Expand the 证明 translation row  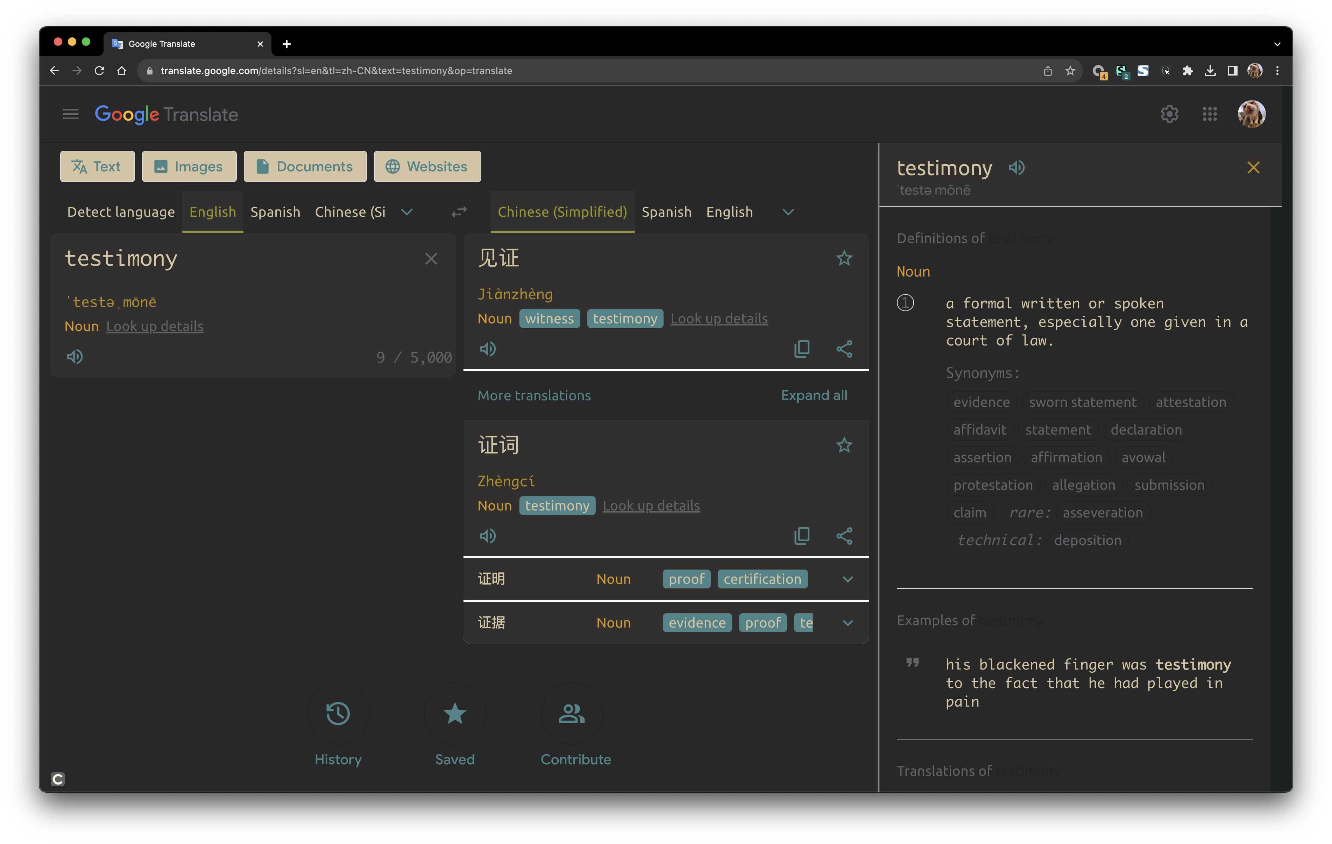(847, 579)
